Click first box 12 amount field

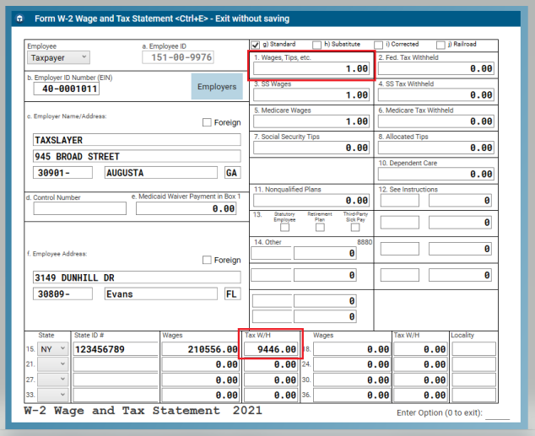click(x=460, y=200)
